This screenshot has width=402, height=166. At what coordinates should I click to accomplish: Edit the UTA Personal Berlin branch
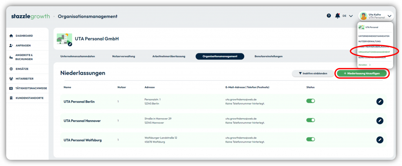pos(380,101)
